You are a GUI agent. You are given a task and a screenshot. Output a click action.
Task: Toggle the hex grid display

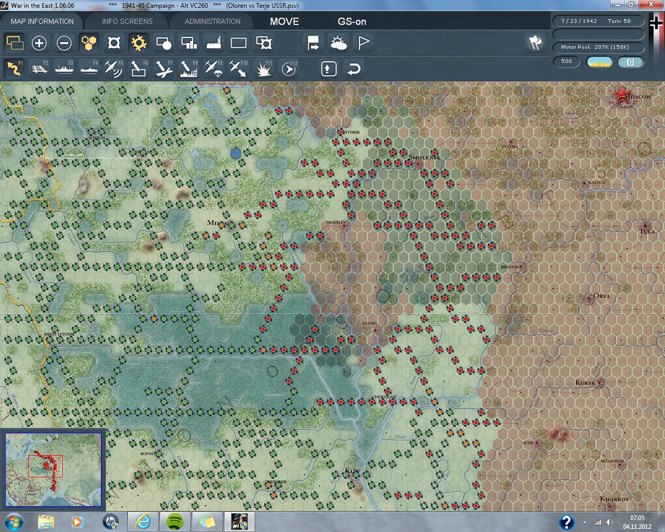coord(89,43)
